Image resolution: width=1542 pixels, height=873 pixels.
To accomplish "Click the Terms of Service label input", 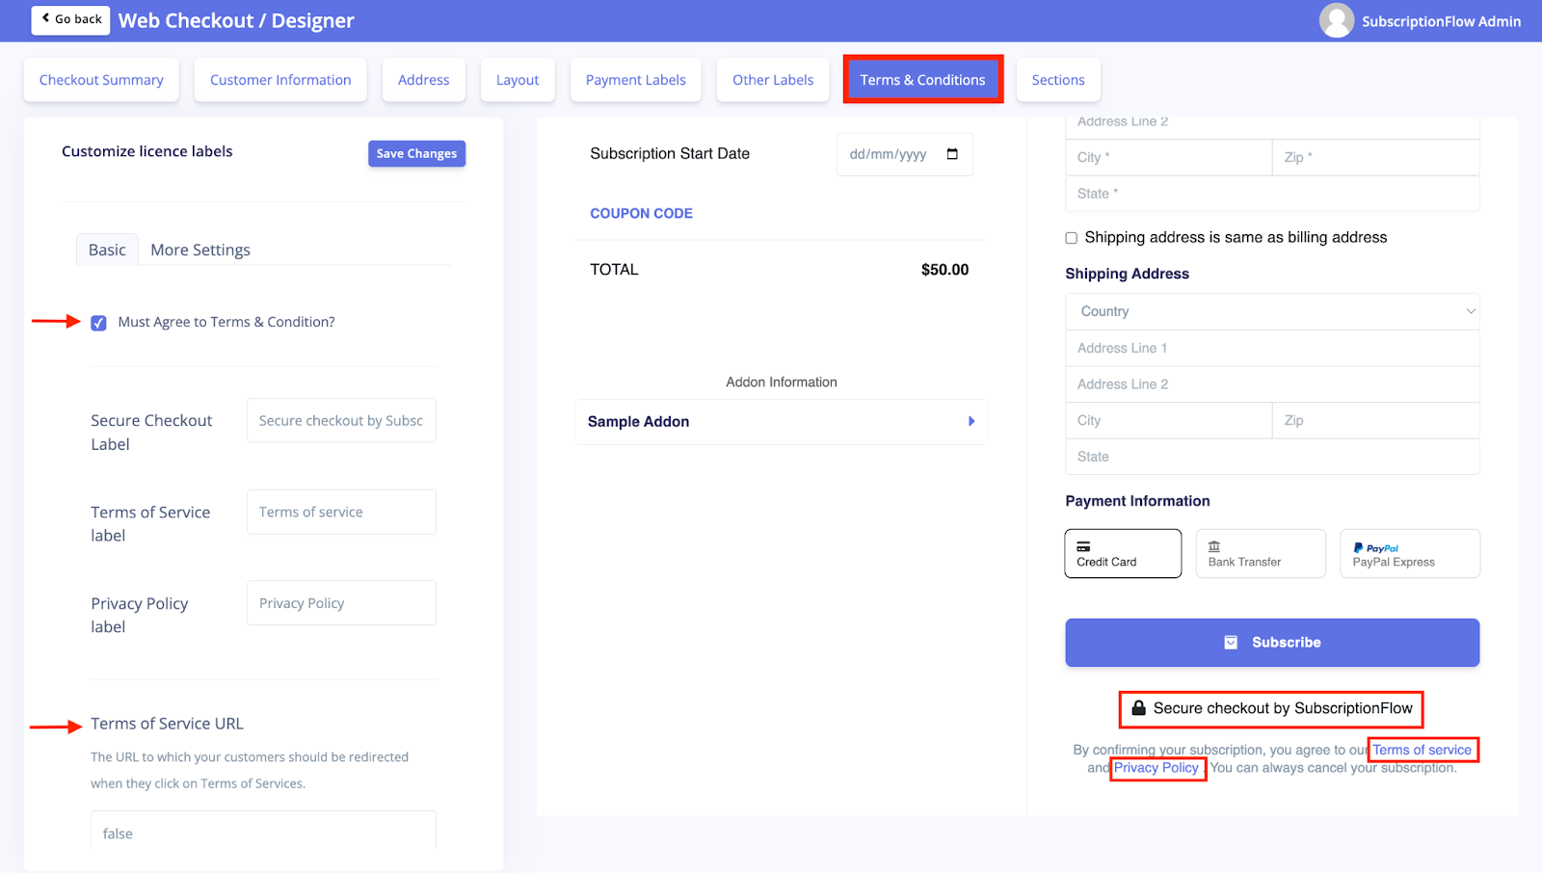I will point(341,512).
